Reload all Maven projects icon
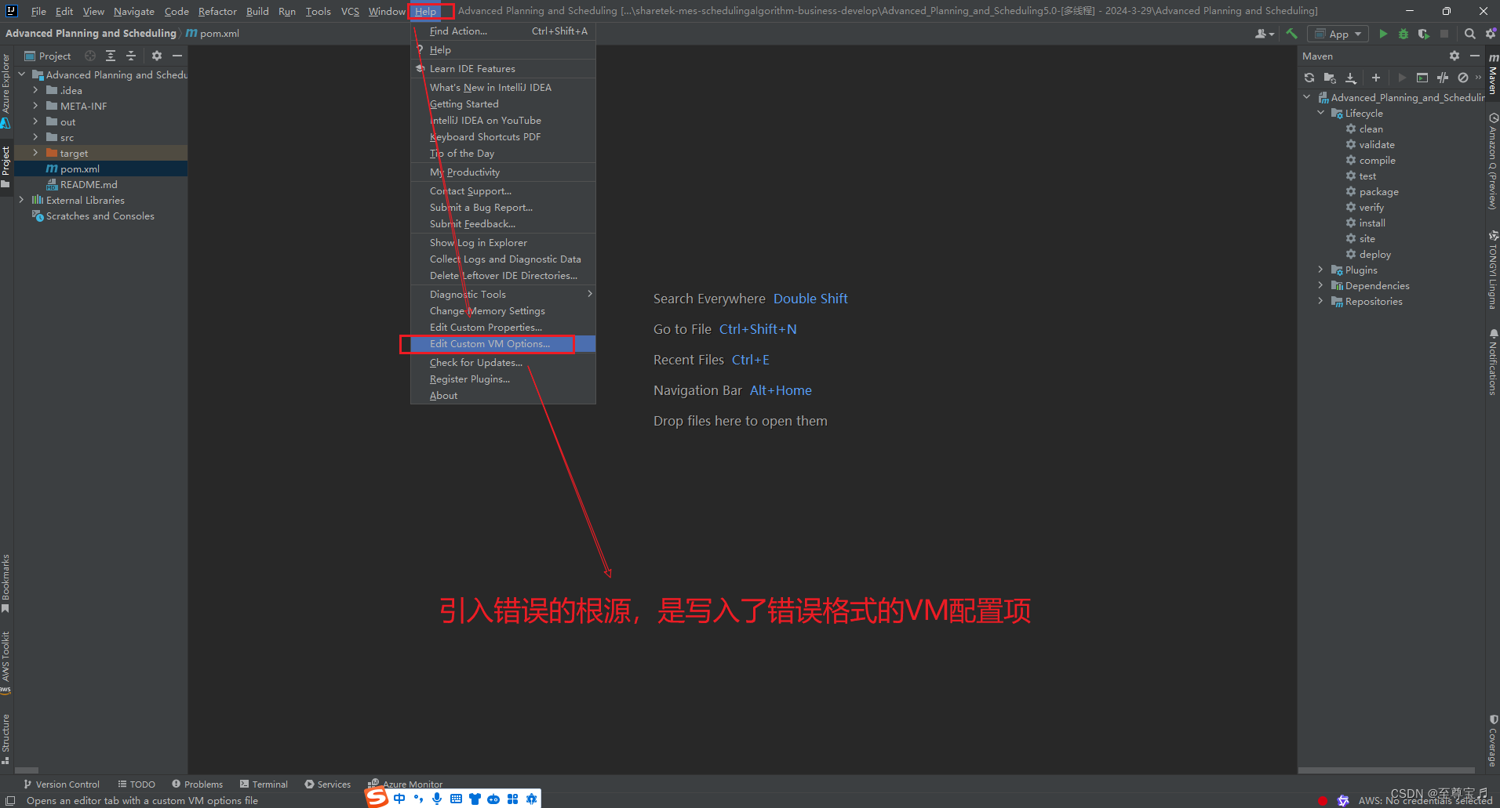This screenshot has height=808, width=1500. pos(1309,78)
